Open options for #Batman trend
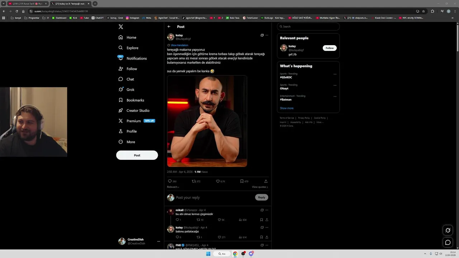The height and width of the screenshot is (258, 459). click(335, 96)
